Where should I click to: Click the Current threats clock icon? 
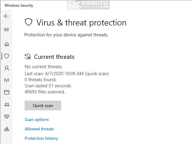click(28, 56)
